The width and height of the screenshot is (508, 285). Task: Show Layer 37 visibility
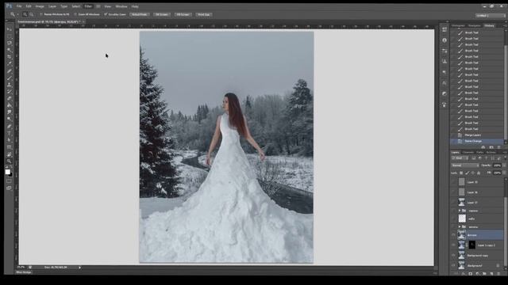pyautogui.click(x=453, y=203)
